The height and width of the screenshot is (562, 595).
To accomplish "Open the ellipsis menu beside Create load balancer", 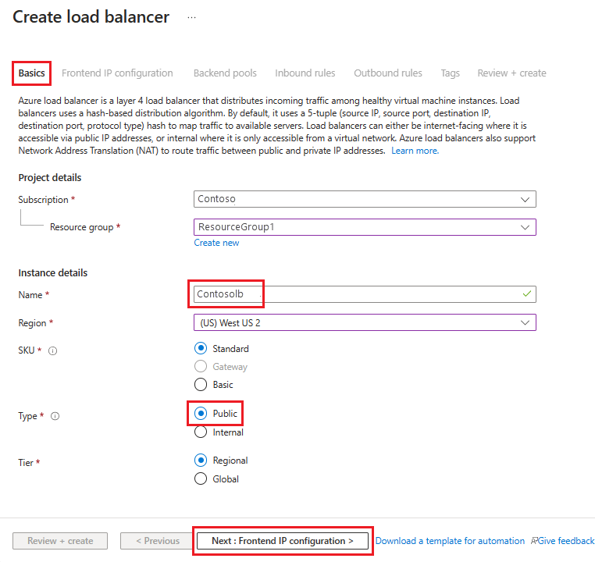I will [191, 17].
